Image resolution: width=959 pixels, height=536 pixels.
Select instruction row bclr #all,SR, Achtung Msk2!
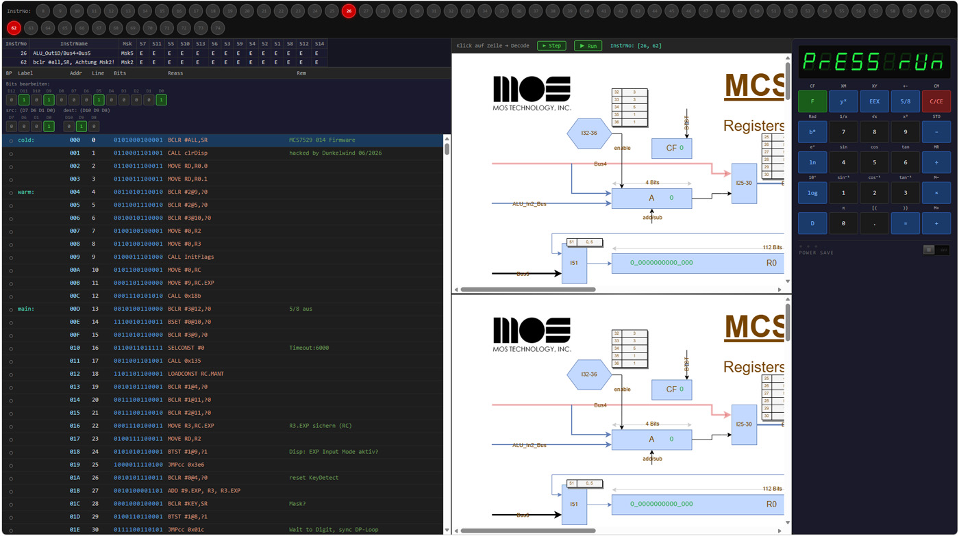coord(164,62)
